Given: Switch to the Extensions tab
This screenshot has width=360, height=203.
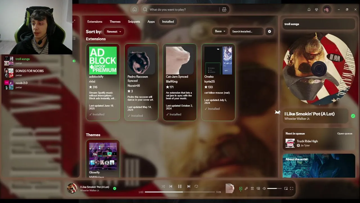Looking at the screenshot, I should click(95, 22).
